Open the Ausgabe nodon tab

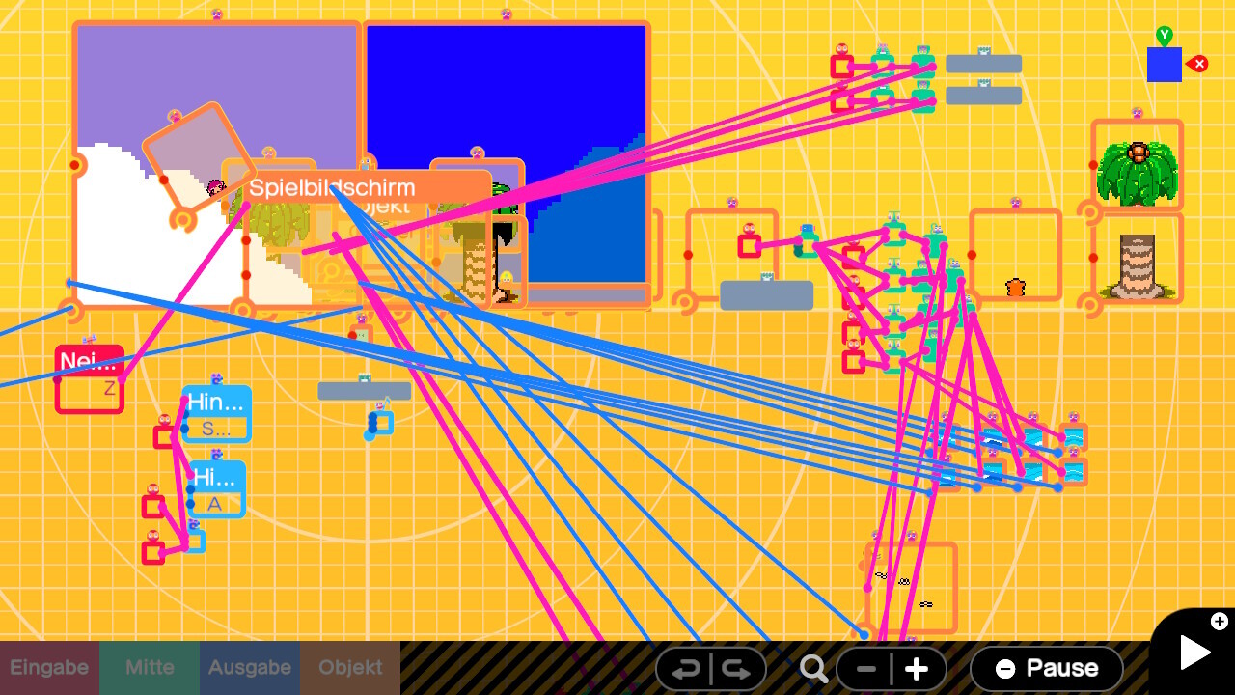(x=250, y=667)
